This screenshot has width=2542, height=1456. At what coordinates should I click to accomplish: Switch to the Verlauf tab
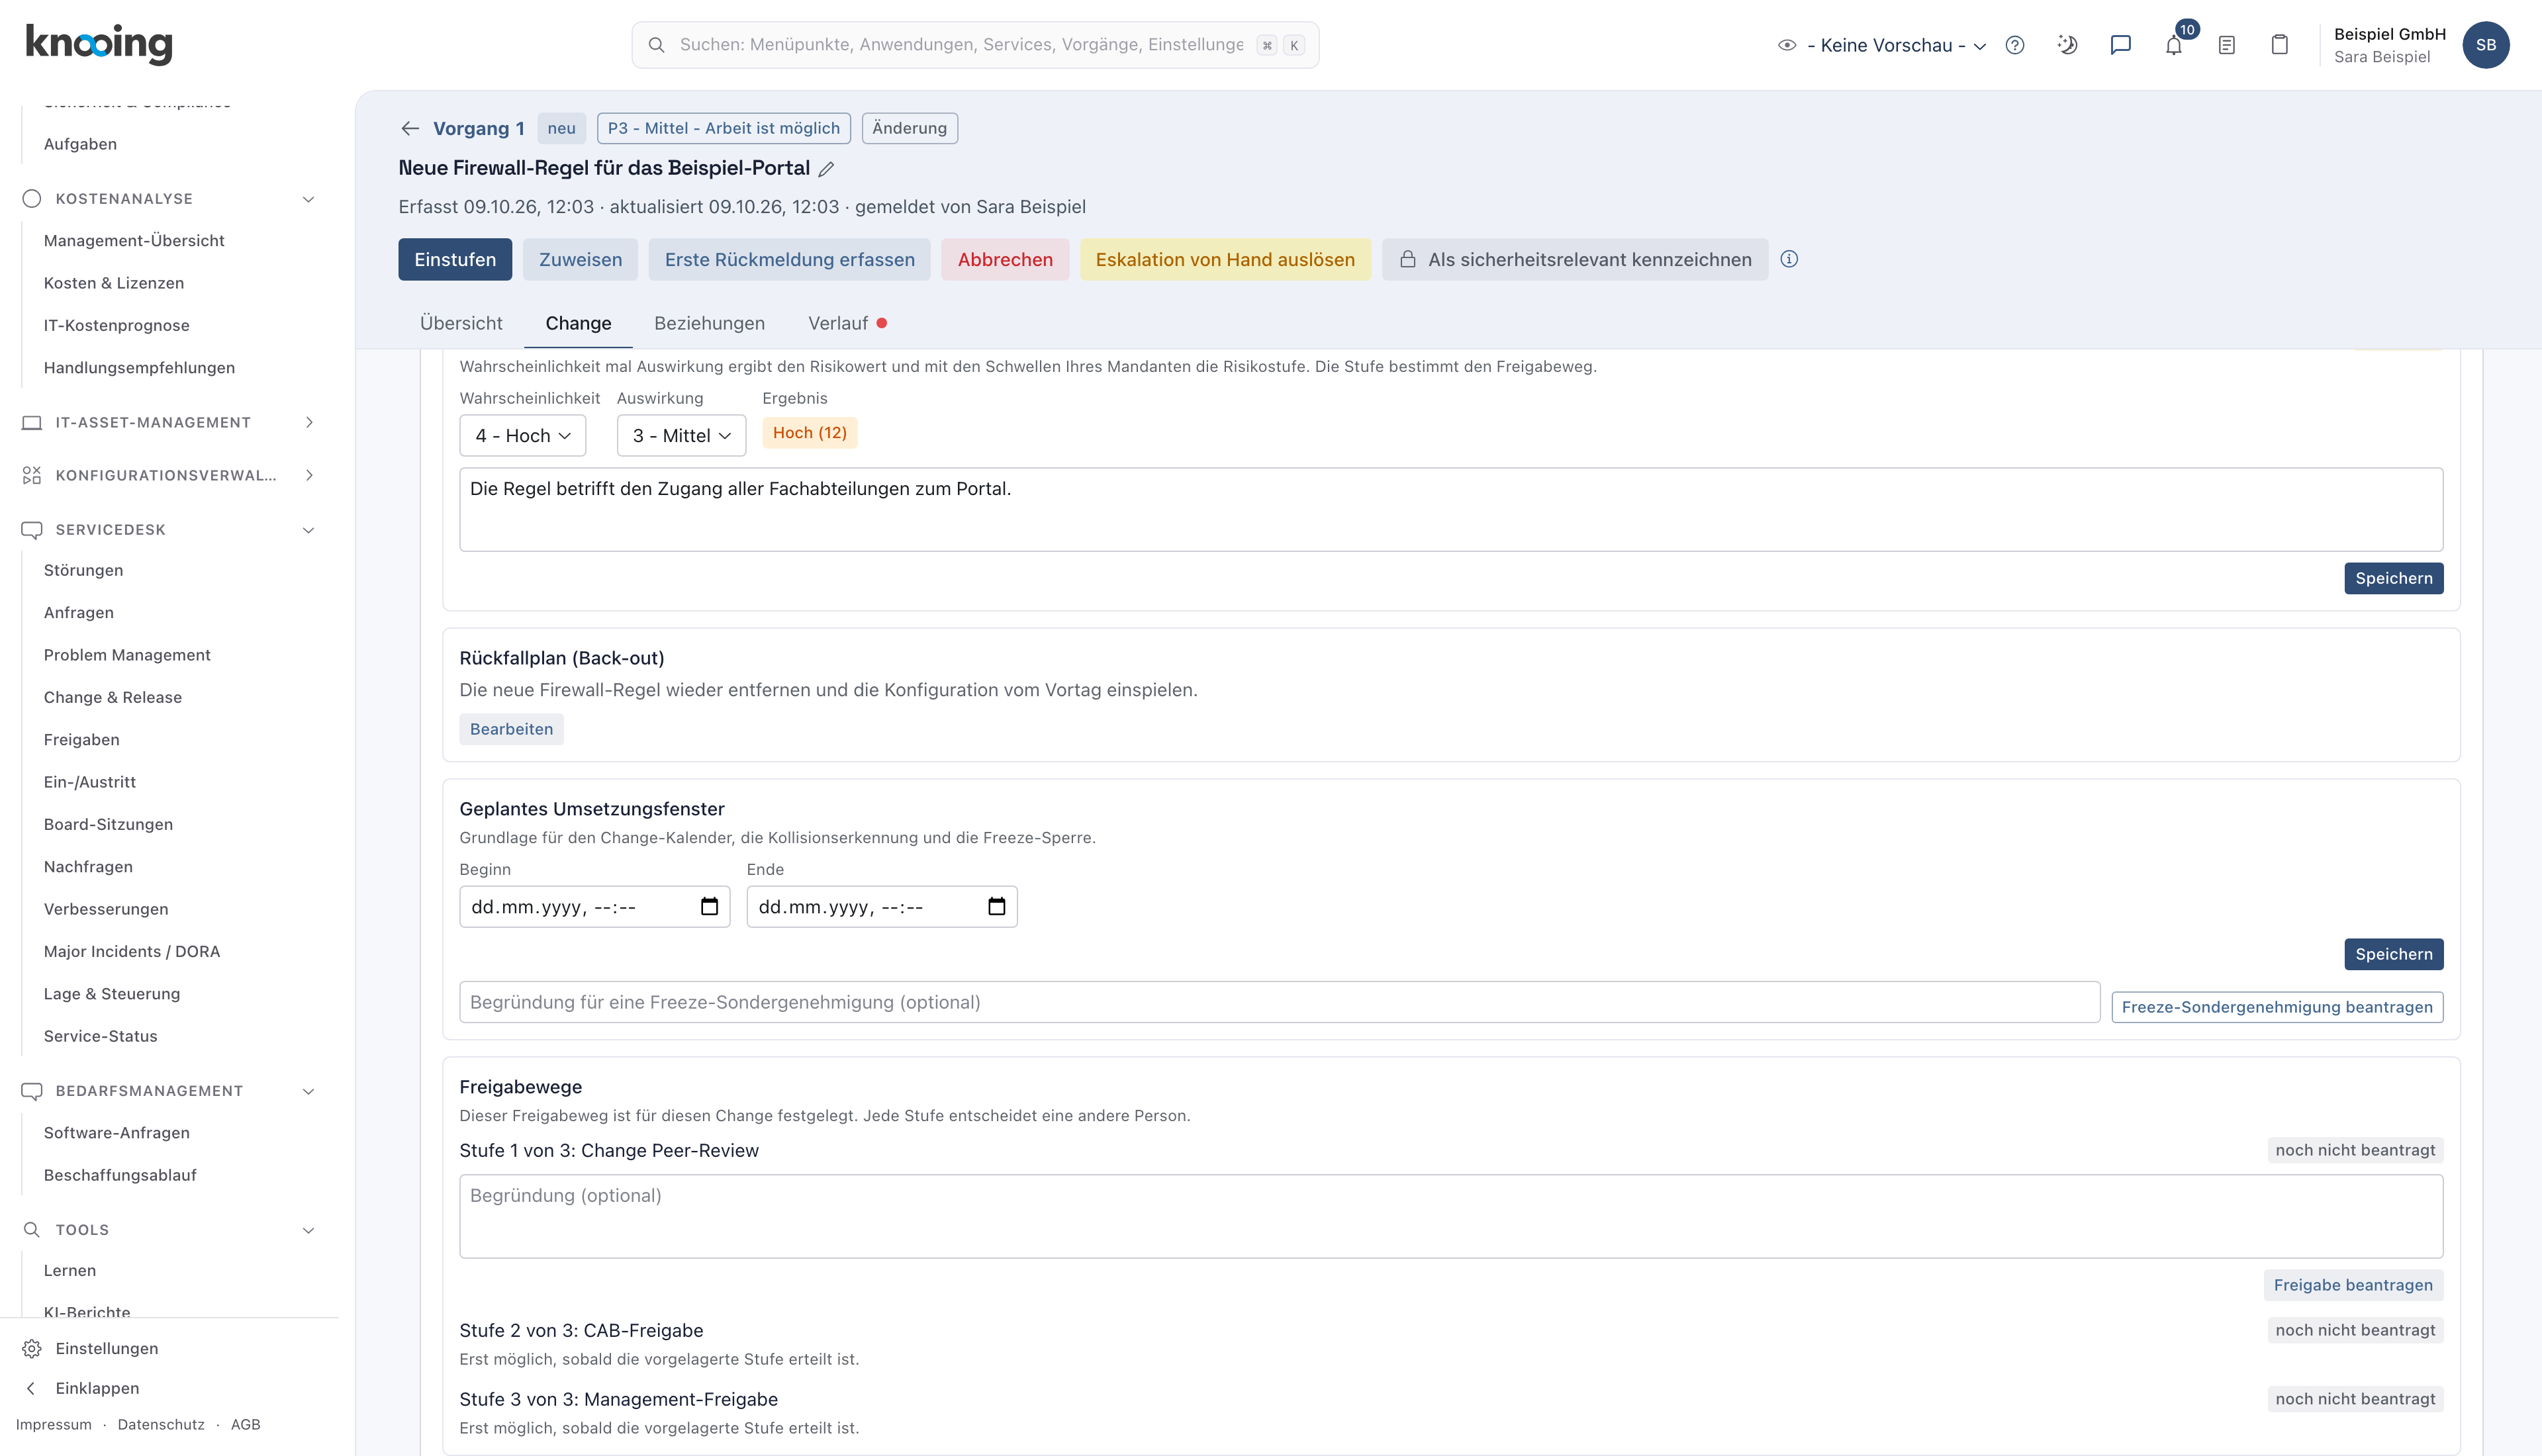click(838, 323)
